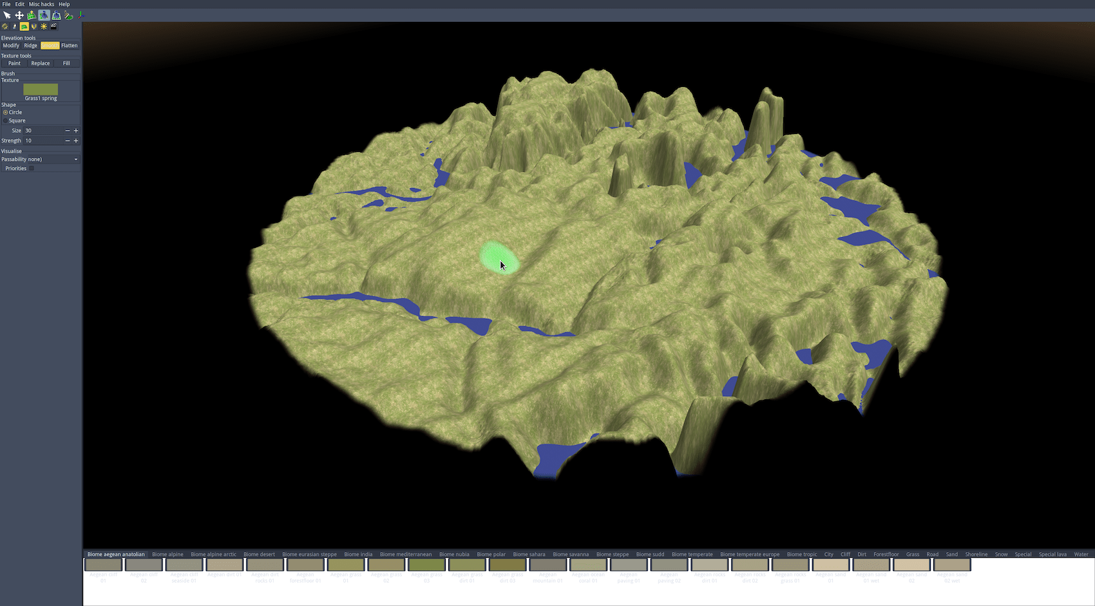Image resolution: width=1095 pixels, height=606 pixels.
Task: Open the gear settings sidebar panel
Action: [x=5, y=26]
